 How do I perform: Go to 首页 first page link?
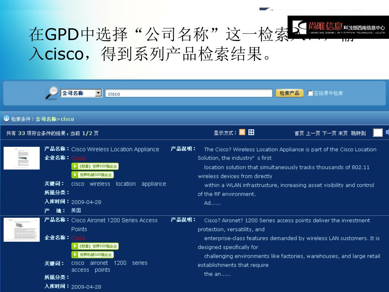click(299, 133)
